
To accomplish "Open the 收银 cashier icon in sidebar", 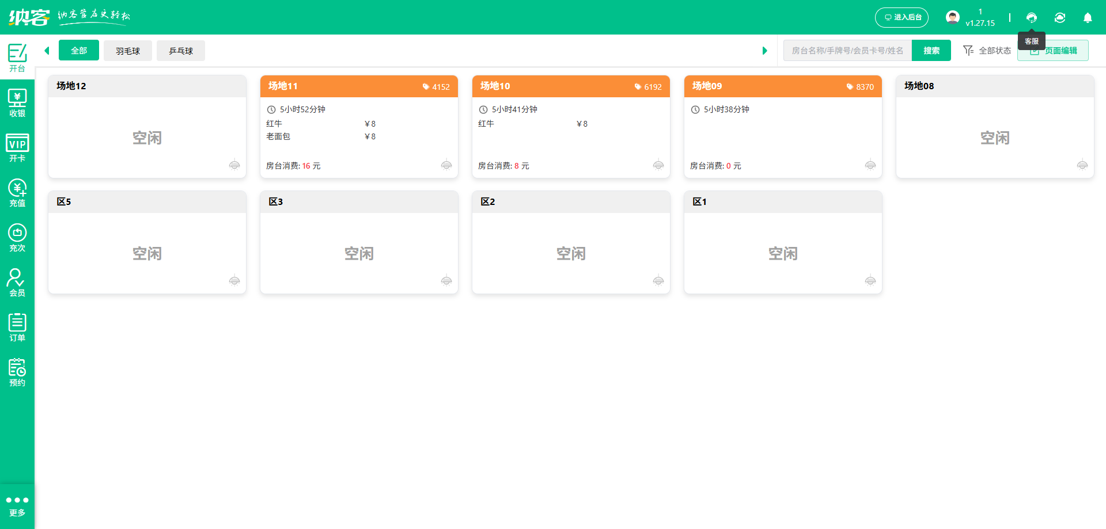I will (x=17, y=103).
